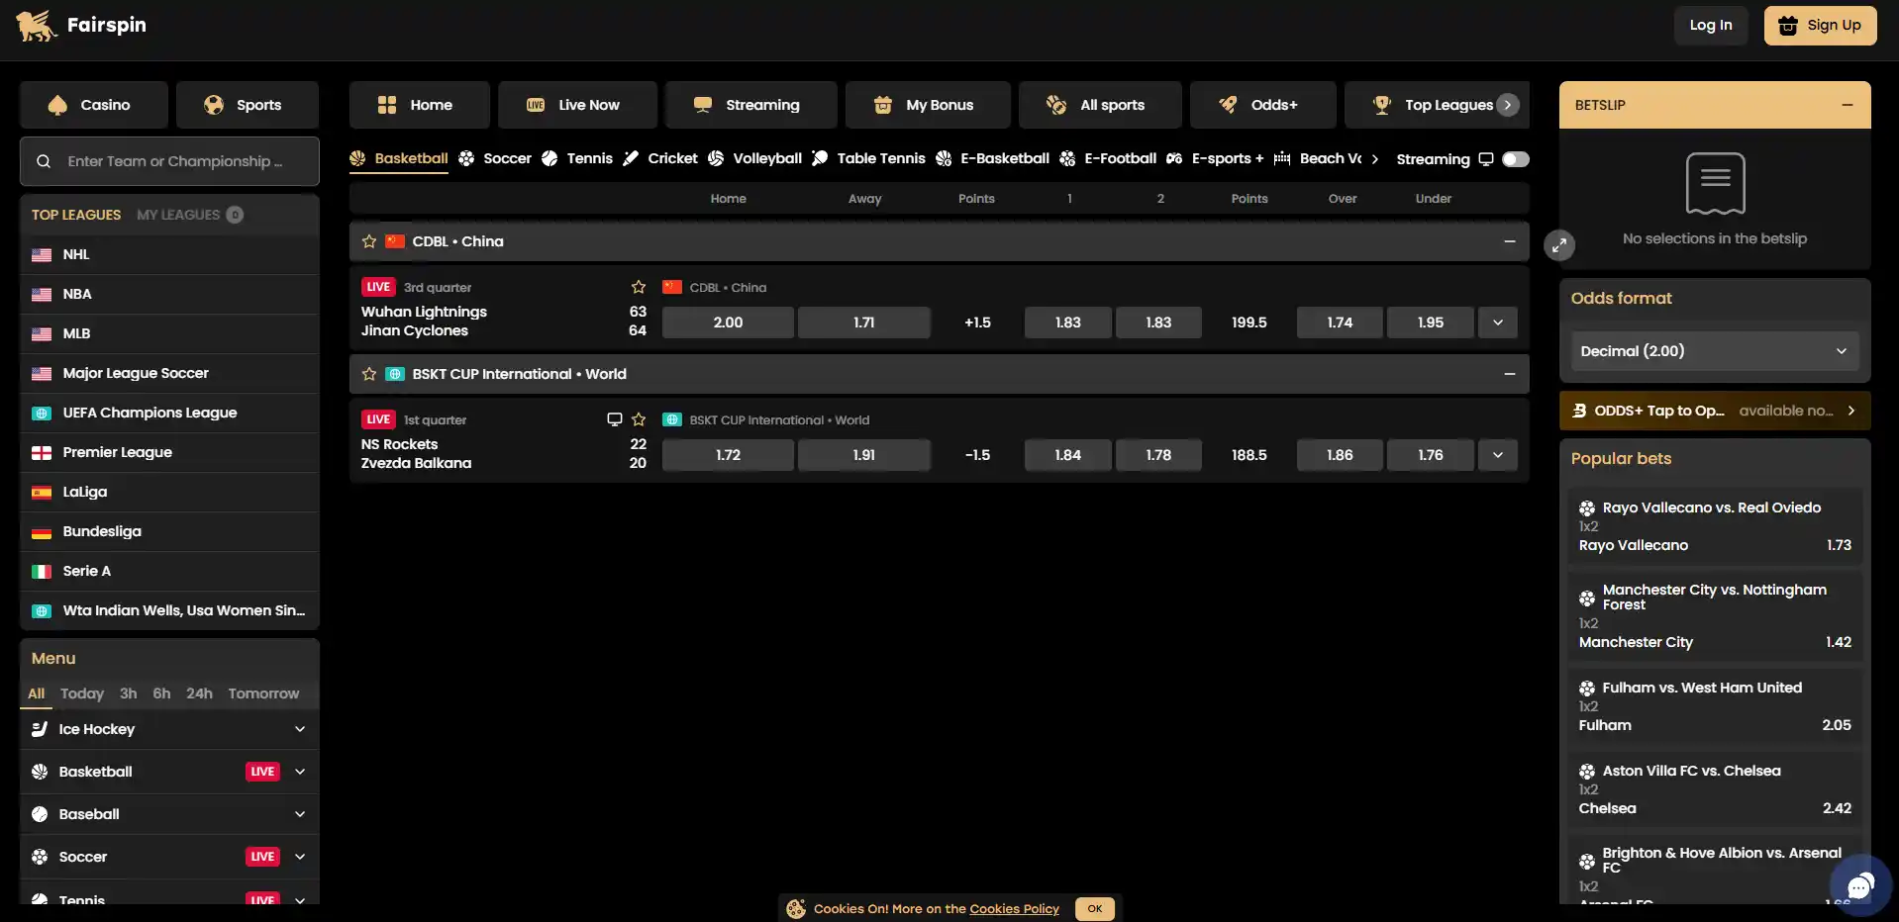Expand more markets for Wuhan Lightnings match

coord(1497,323)
